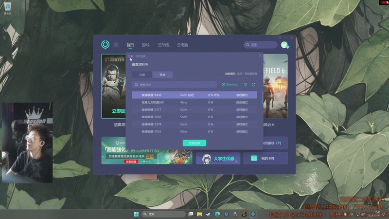Switch to the 首页 tab
This screenshot has width=389, height=219.
(x=130, y=45)
